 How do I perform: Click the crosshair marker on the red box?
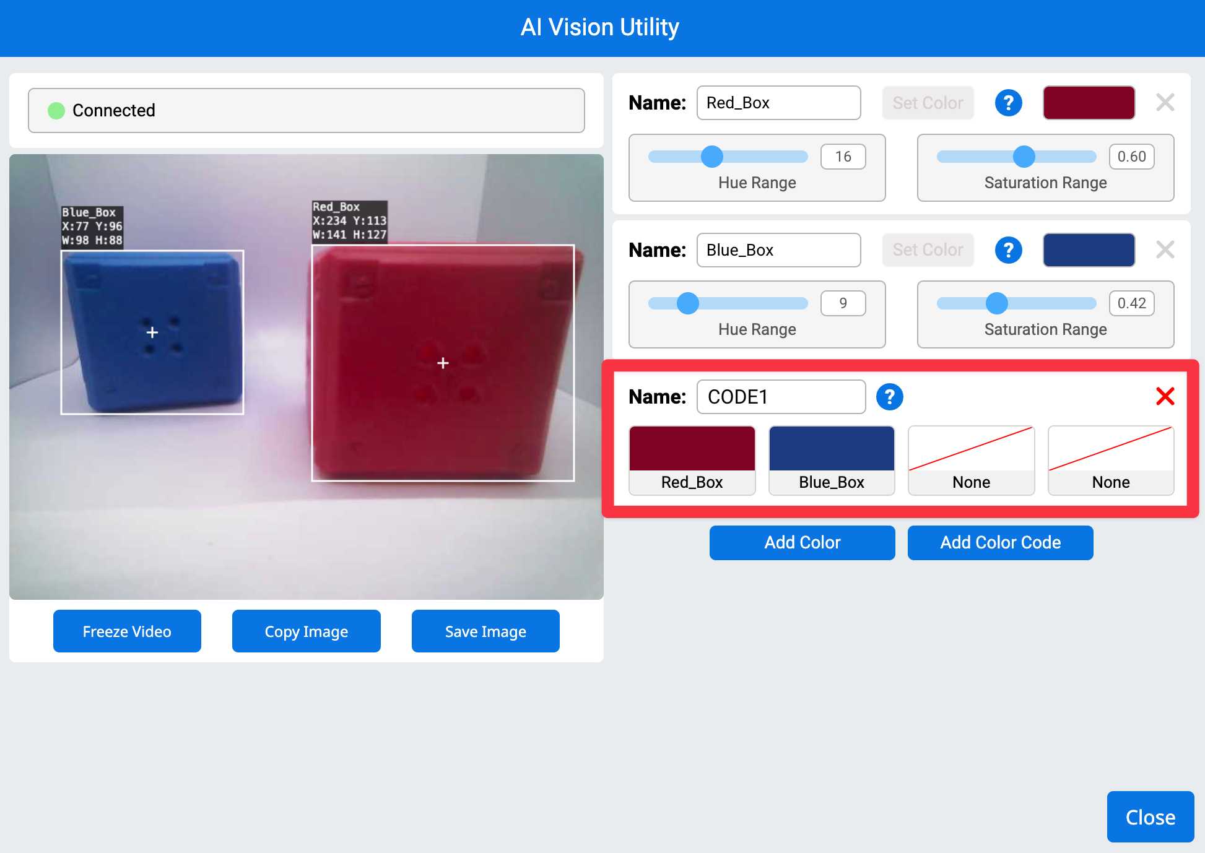tap(442, 363)
